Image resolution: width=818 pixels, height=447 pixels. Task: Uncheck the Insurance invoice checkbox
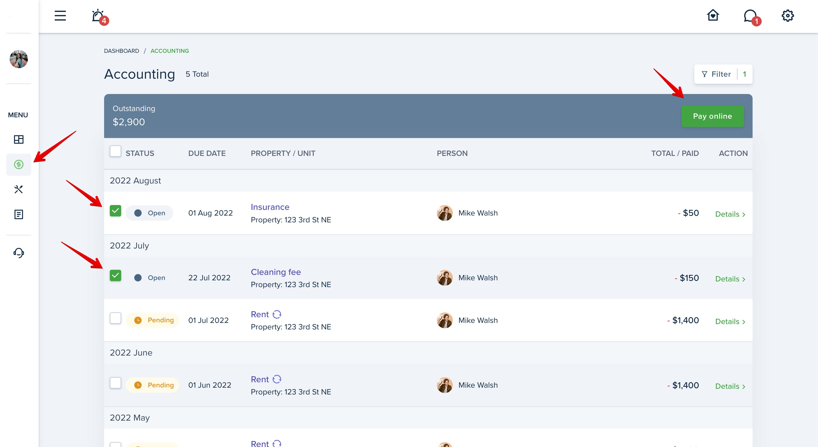[x=115, y=211]
